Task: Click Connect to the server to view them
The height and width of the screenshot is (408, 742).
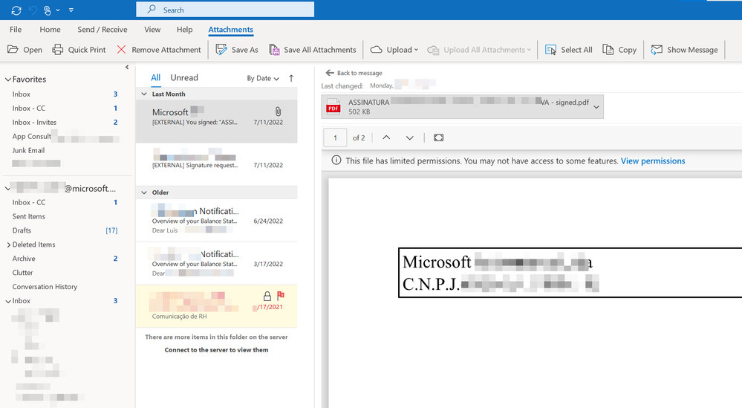Action: coord(216,350)
